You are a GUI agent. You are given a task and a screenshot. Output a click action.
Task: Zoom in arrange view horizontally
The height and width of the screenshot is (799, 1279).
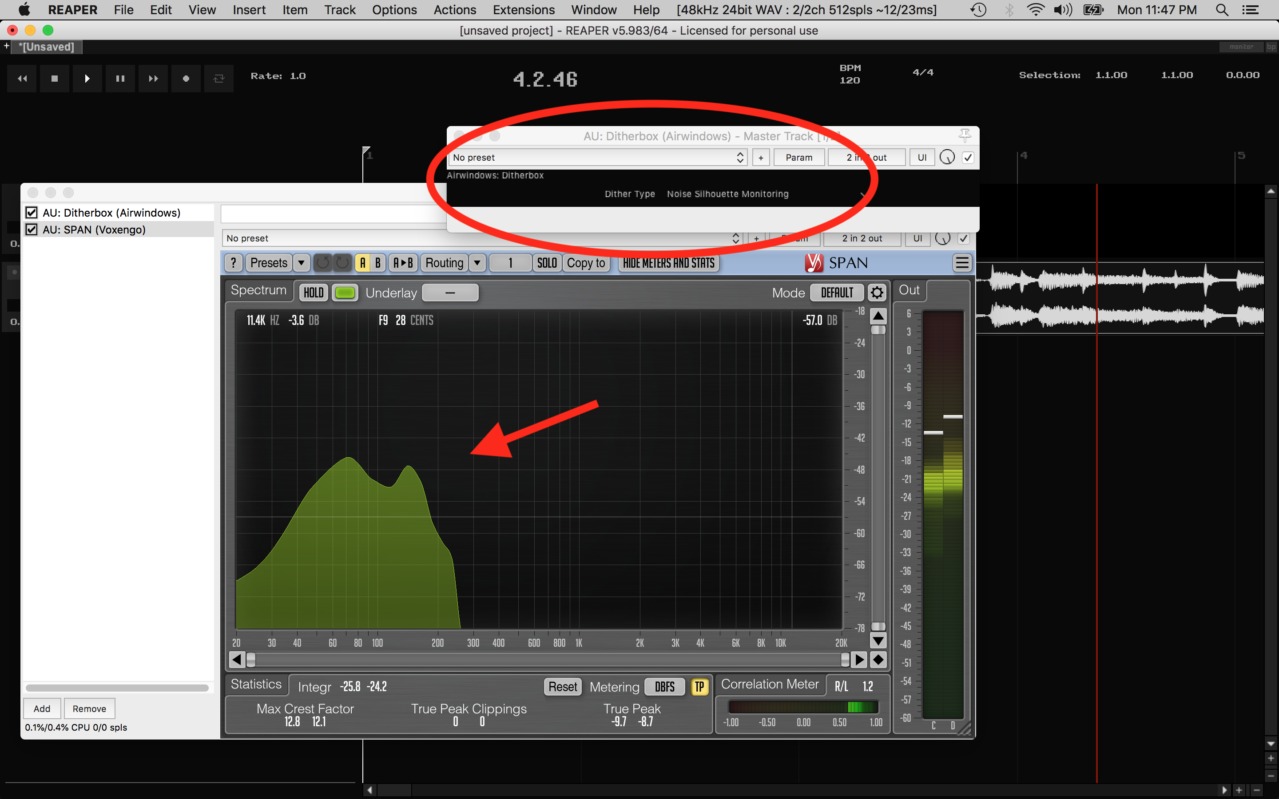pyautogui.click(x=1239, y=790)
